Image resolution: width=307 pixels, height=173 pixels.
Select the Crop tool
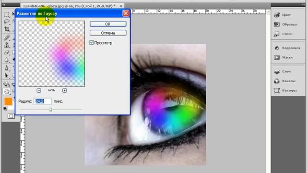click(x=6, y=29)
